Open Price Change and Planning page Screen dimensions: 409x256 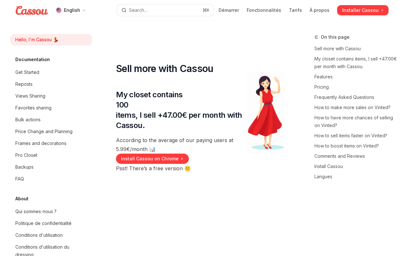(x=44, y=132)
